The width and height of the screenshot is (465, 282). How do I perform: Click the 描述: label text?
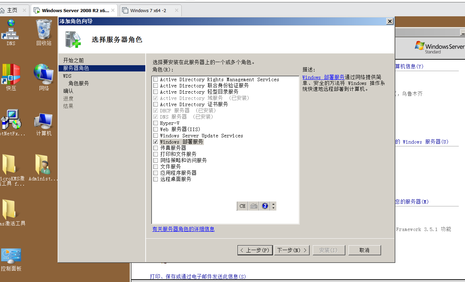tap(309, 70)
